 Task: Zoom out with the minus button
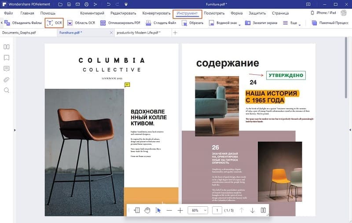[169, 210]
